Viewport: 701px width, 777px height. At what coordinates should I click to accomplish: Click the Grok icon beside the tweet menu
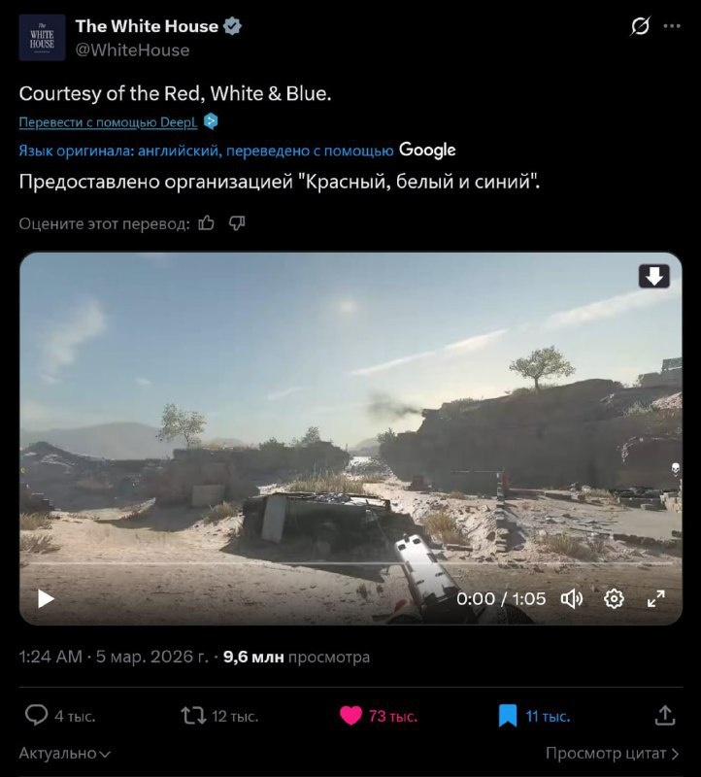pyautogui.click(x=640, y=26)
